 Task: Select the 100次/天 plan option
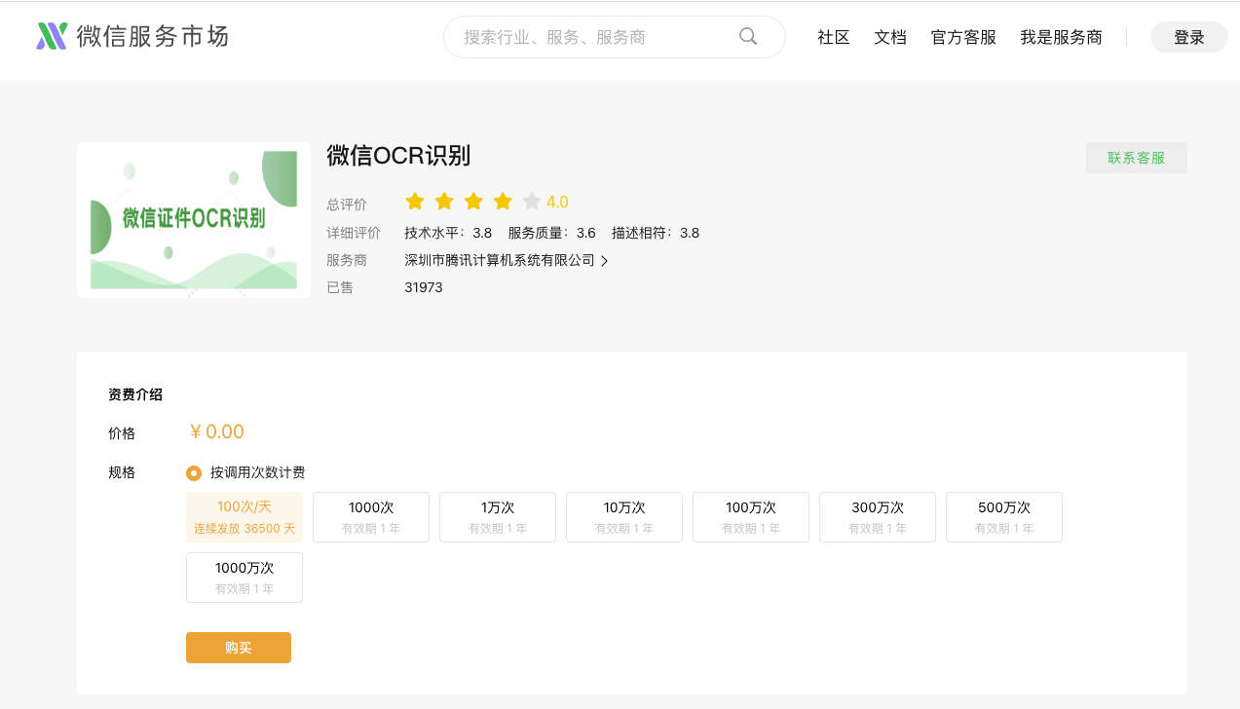pos(244,517)
